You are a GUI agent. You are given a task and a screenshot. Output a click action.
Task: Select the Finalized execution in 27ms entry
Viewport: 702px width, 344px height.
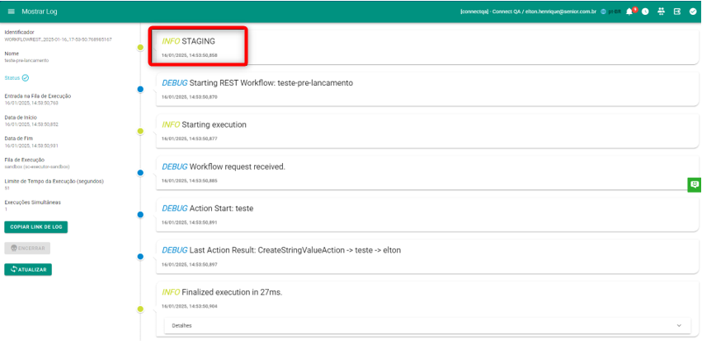427,309
